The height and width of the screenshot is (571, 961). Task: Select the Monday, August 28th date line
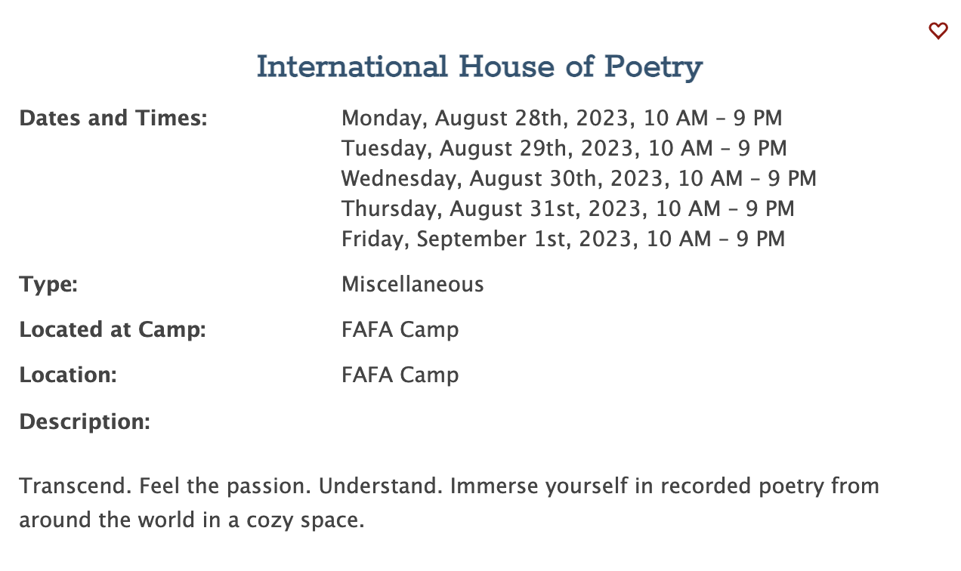coord(561,119)
